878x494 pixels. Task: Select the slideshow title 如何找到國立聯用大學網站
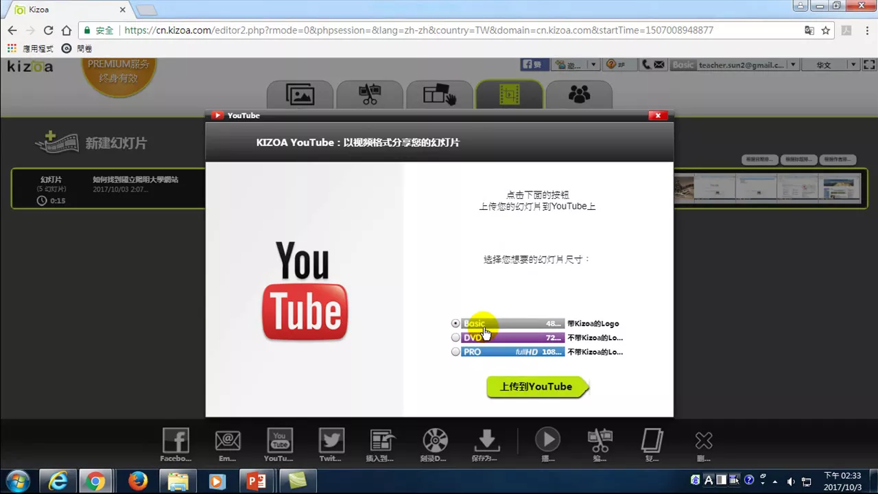pos(136,180)
